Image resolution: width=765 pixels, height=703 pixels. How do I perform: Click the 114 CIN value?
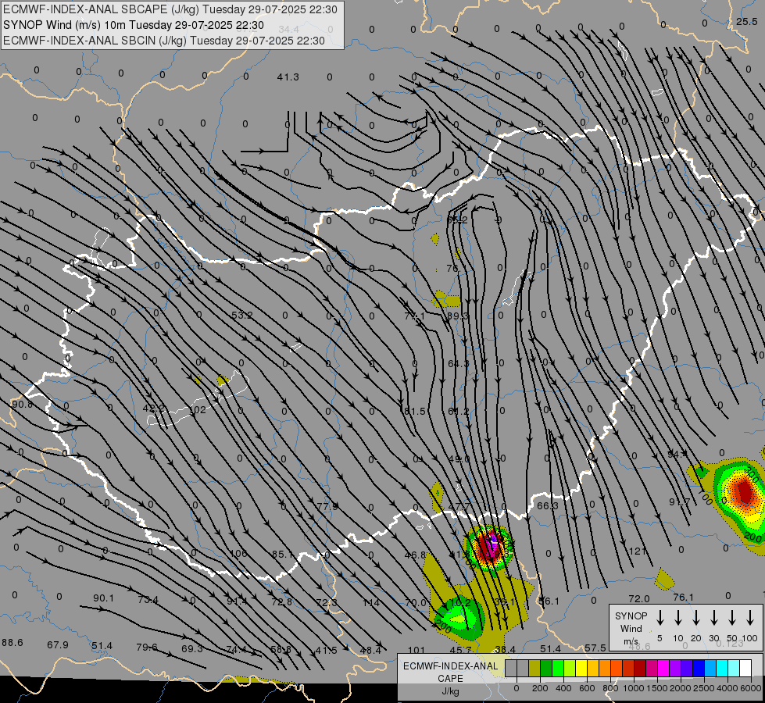(x=371, y=603)
